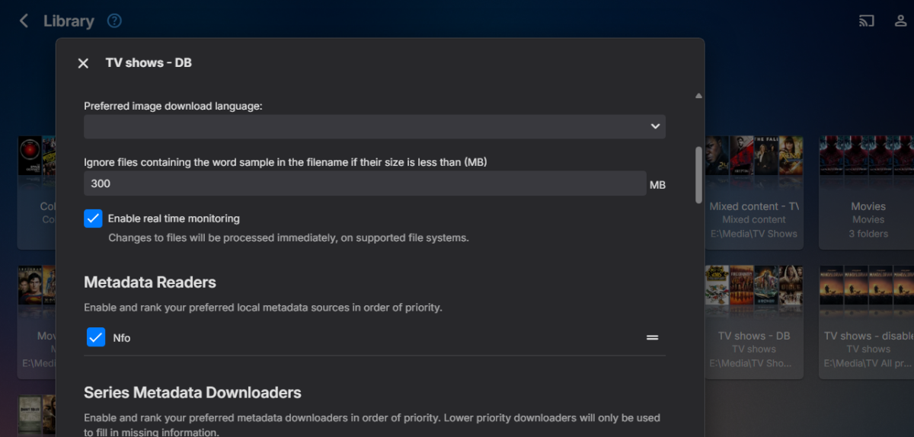Close the TV shows - DB dialog
Image resolution: width=914 pixels, height=437 pixels.
click(x=84, y=63)
